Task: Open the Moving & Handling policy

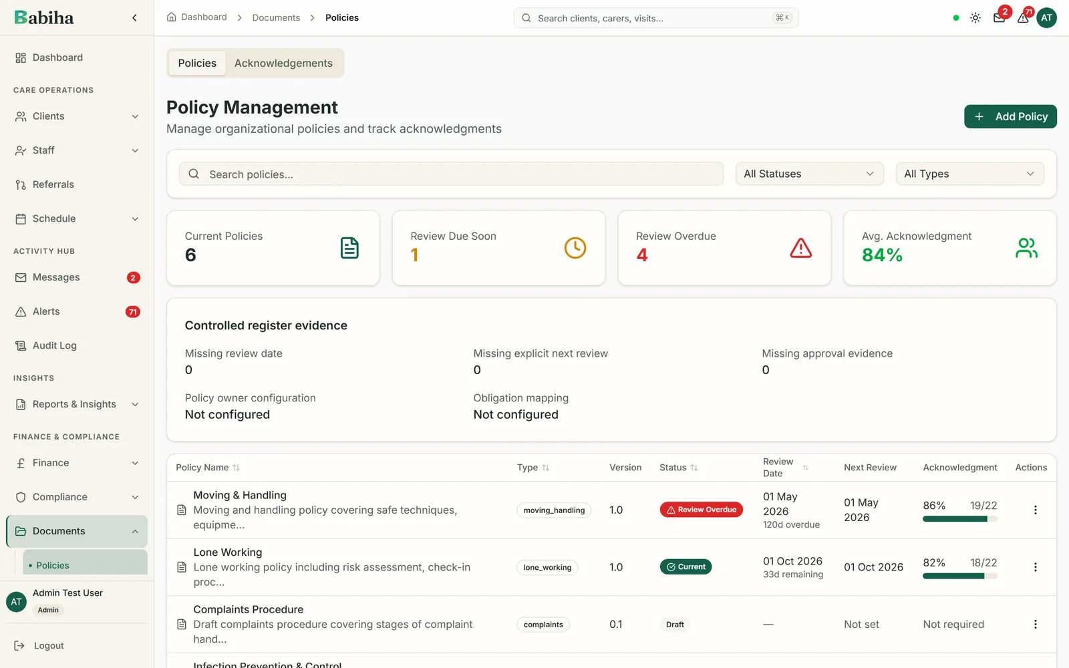Action: [x=240, y=495]
